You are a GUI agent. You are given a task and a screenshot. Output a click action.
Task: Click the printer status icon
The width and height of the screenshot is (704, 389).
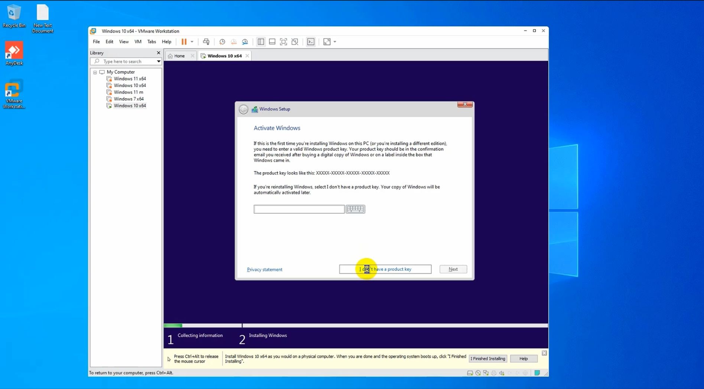point(493,373)
